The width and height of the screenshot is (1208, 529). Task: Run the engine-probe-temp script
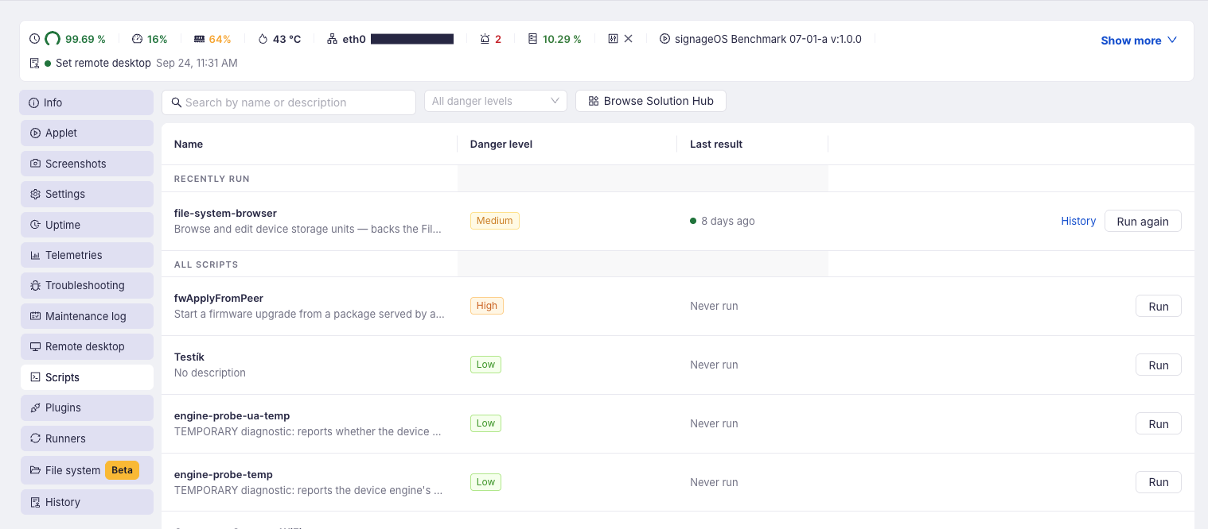[x=1159, y=482]
